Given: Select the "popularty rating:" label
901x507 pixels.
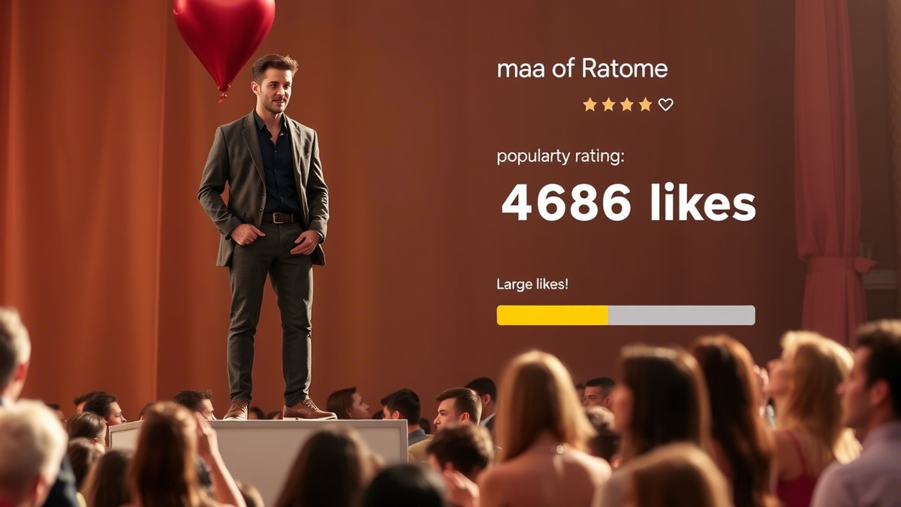Looking at the screenshot, I should click(x=560, y=158).
